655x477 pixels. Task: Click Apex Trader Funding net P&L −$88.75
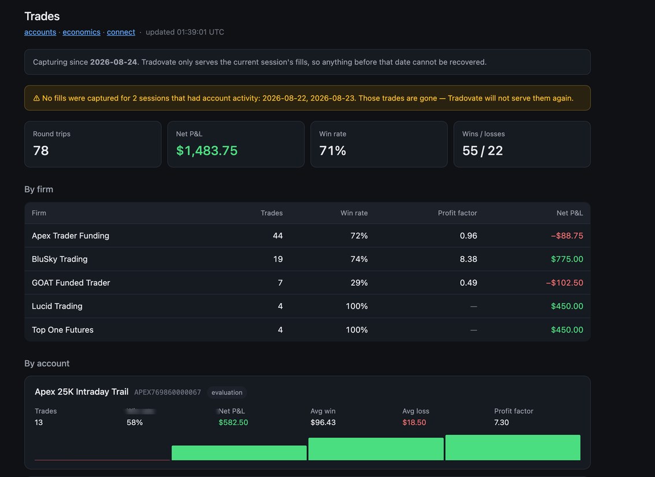567,236
